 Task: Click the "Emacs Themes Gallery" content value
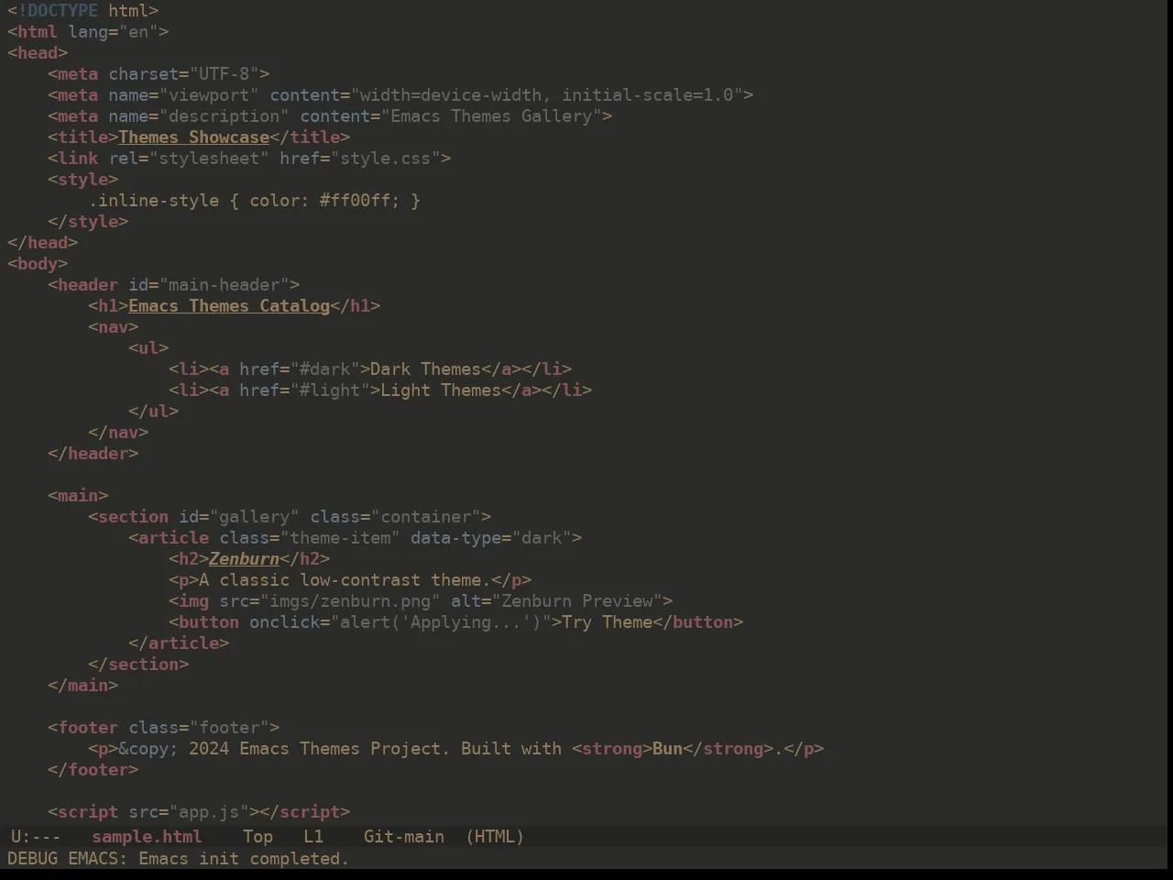(x=491, y=116)
